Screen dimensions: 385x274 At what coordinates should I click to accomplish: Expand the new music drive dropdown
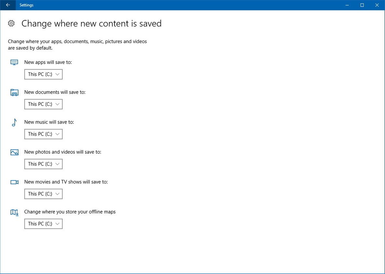click(x=43, y=134)
